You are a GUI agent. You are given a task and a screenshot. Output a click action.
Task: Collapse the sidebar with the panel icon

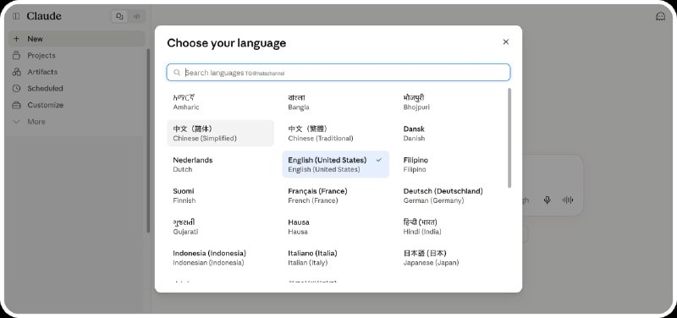tap(16, 16)
